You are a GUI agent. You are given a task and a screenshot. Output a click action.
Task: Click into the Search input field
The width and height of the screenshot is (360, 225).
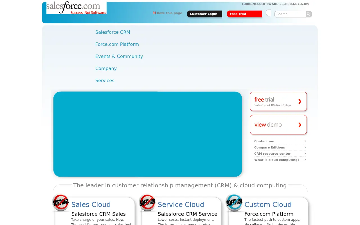pyautogui.click(x=290, y=14)
